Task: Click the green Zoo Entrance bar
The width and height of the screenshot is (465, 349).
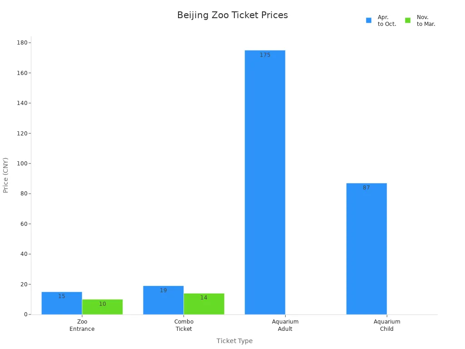Action: click(102, 307)
